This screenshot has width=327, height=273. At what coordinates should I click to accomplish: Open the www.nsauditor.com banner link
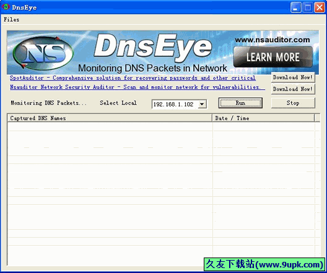pyautogui.click(x=272, y=40)
